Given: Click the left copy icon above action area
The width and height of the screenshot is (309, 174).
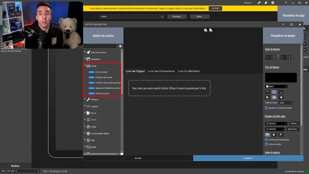Looking at the screenshot, I should pos(206,30).
